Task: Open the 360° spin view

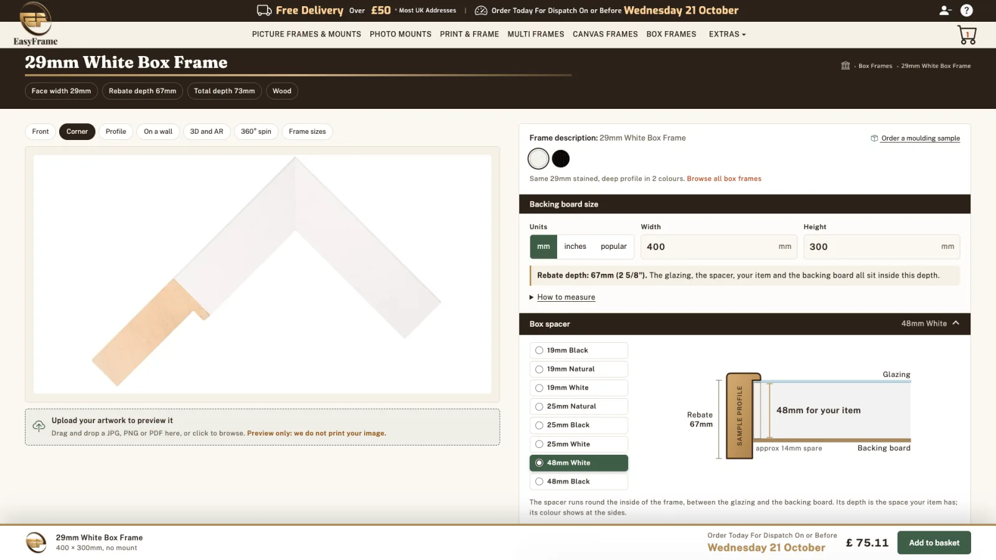Action: [x=256, y=131]
